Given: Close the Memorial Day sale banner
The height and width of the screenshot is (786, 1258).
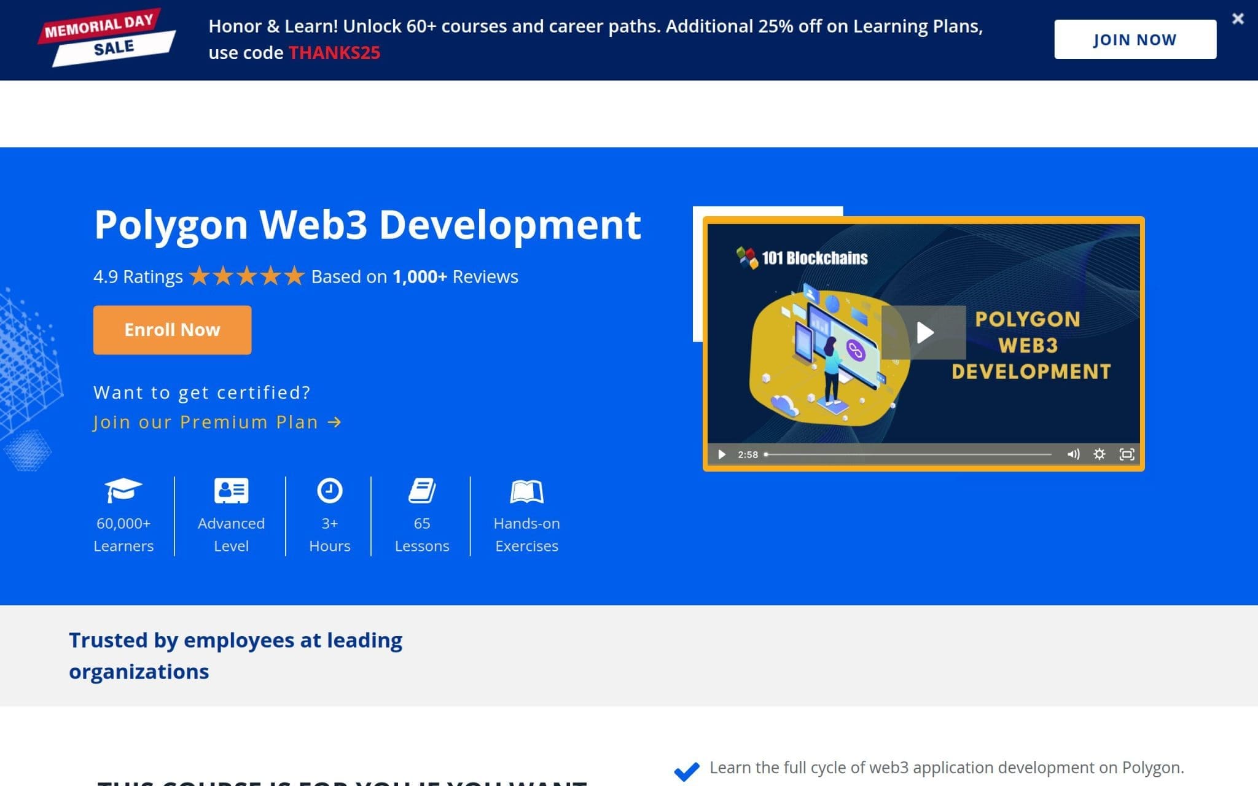Looking at the screenshot, I should [1238, 19].
